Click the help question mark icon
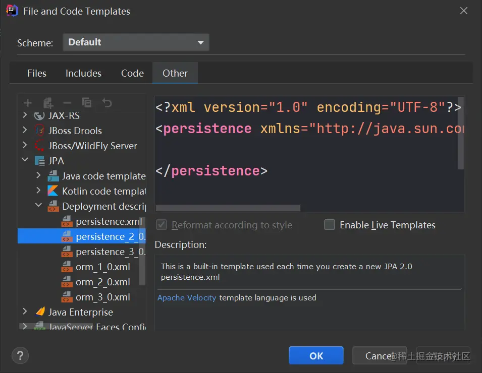 tap(20, 355)
